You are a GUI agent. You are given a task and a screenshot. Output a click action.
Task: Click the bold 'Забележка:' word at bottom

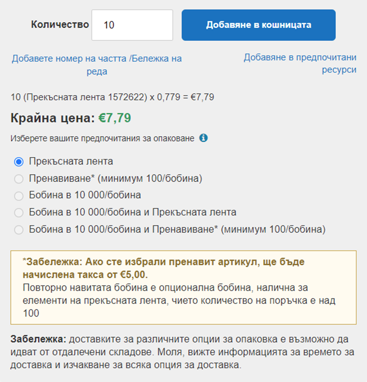[38, 339]
